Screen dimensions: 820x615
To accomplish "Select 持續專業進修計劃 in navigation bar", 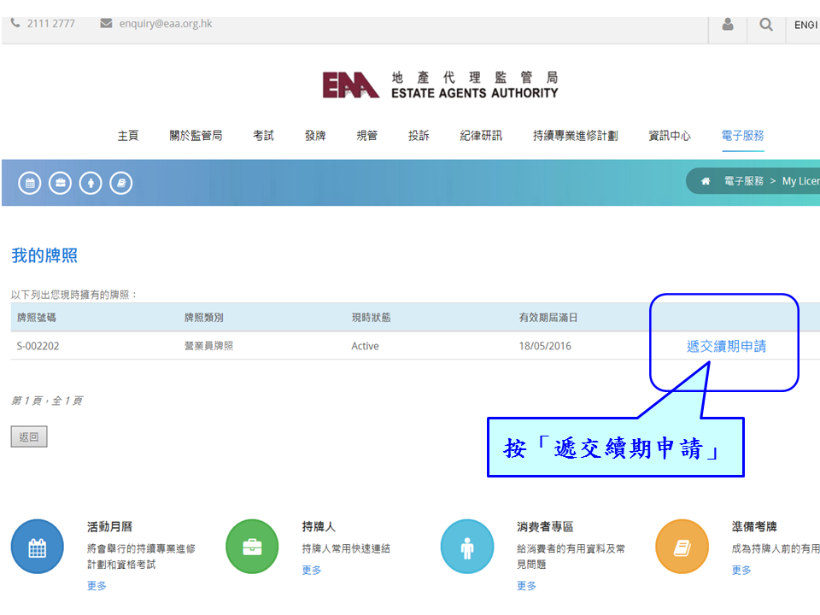I will click(575, 136).
